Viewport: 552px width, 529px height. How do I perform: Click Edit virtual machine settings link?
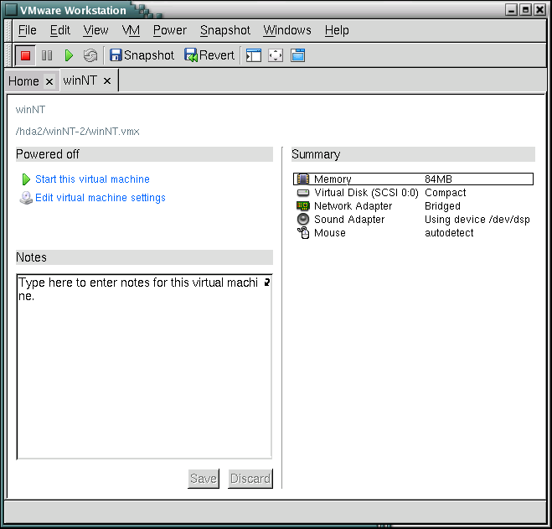(101, 198)
